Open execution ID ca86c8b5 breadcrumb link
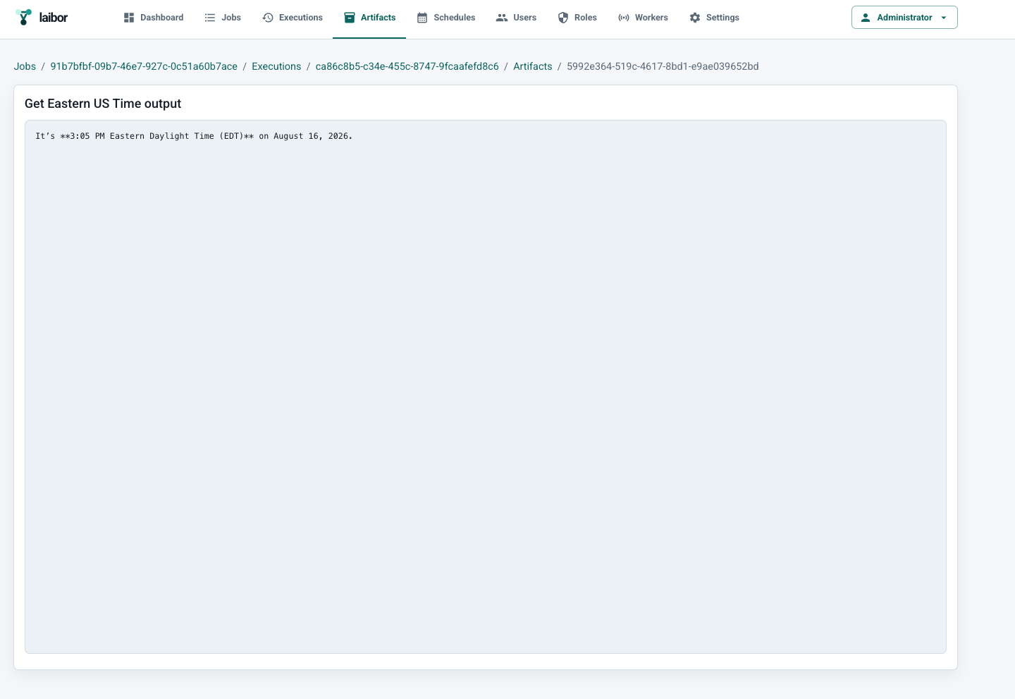Image resolution: width=1015 pixels, height=699 pixels. pos(407,66)
